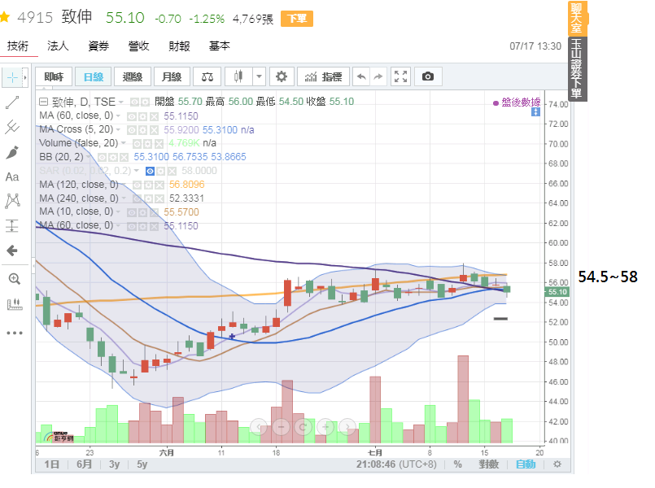Click the magnifier zoom-in tool
655x488 pixels.
[14, 279]
